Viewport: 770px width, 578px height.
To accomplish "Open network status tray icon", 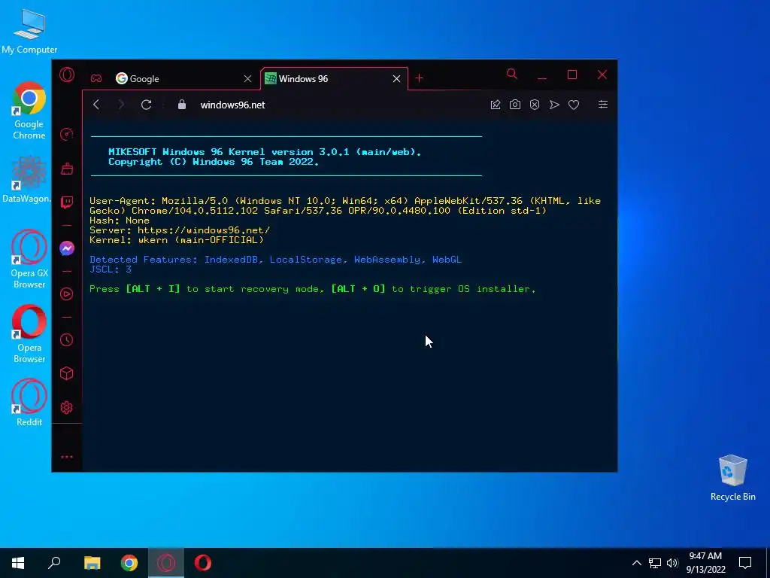I will [x=655, y=563].
